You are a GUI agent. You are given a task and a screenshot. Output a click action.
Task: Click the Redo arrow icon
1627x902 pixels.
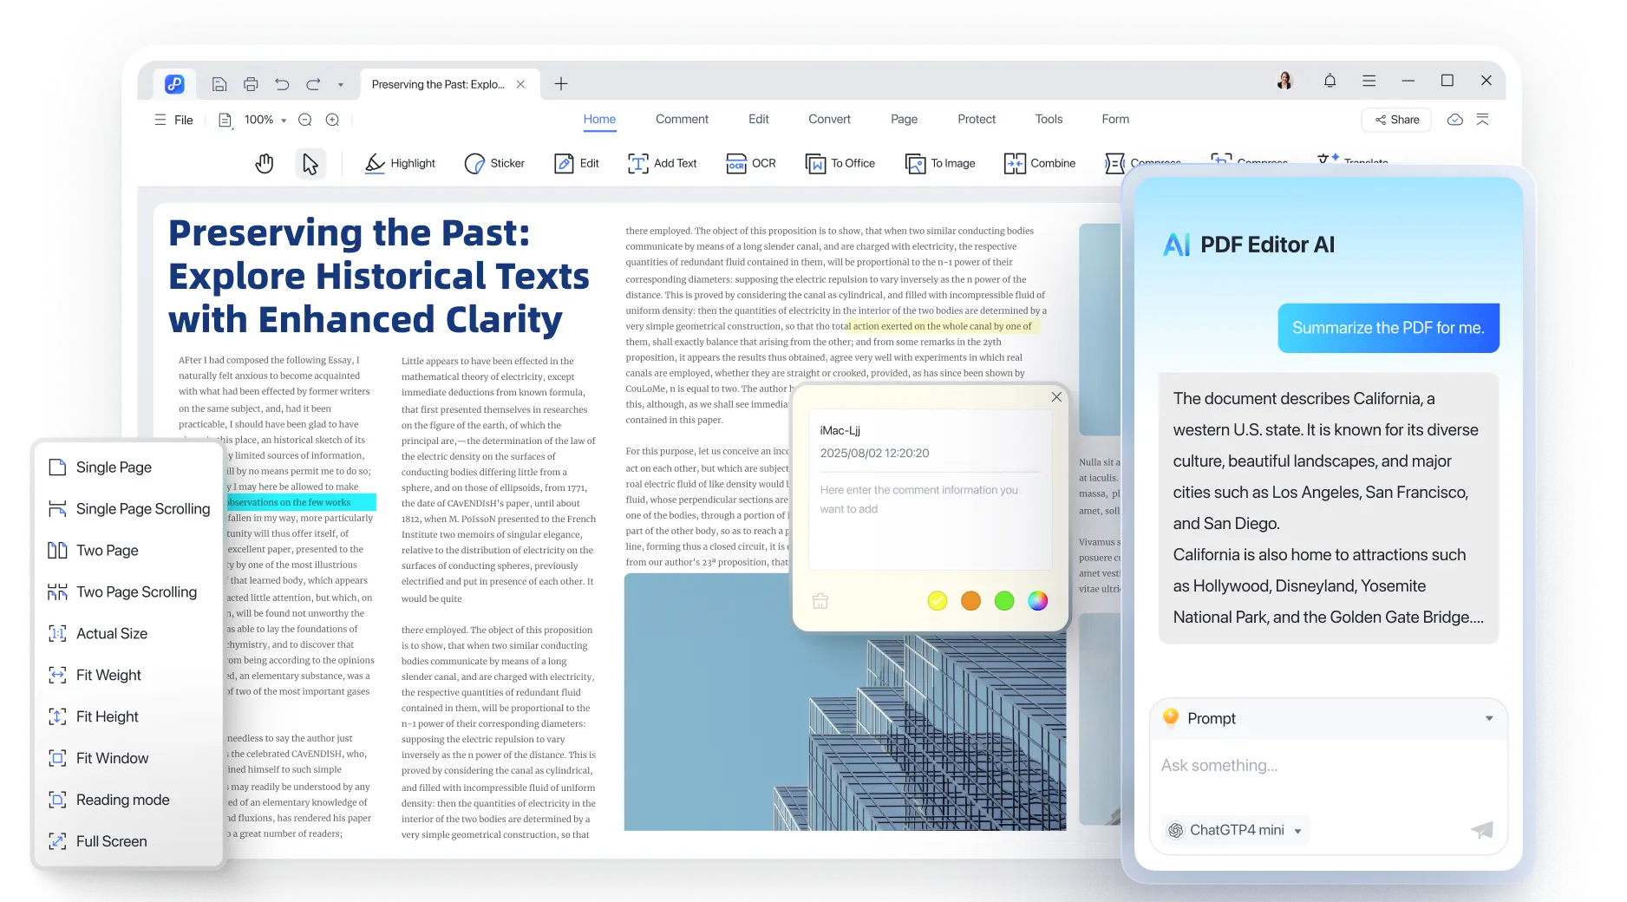click(x=313, y=84)
